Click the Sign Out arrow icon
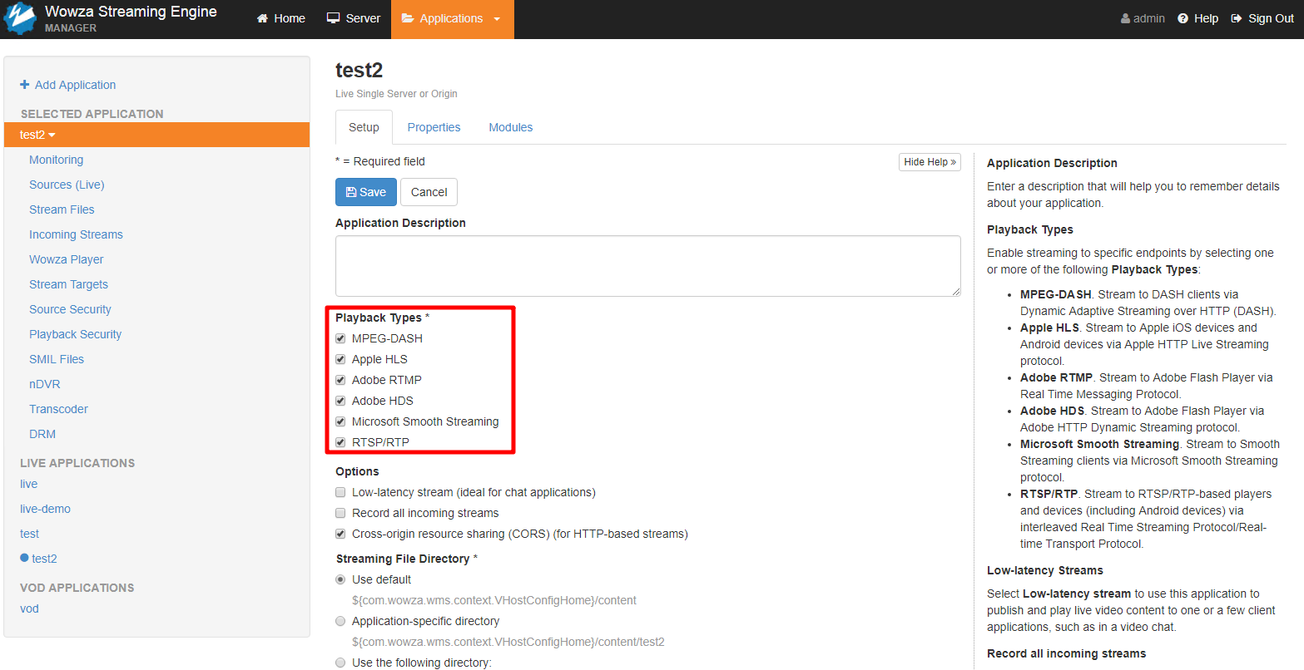Viewport: 1304px width, 670px height. pos(1237,18)
